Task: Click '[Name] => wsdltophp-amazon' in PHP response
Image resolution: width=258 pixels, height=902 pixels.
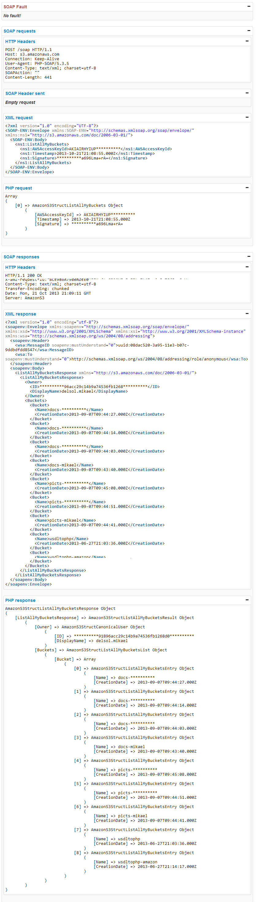Action: pyautogui.click(x=125, y=862)
